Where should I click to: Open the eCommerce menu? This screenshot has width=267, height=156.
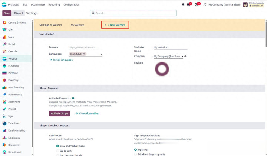click(37, 4)
